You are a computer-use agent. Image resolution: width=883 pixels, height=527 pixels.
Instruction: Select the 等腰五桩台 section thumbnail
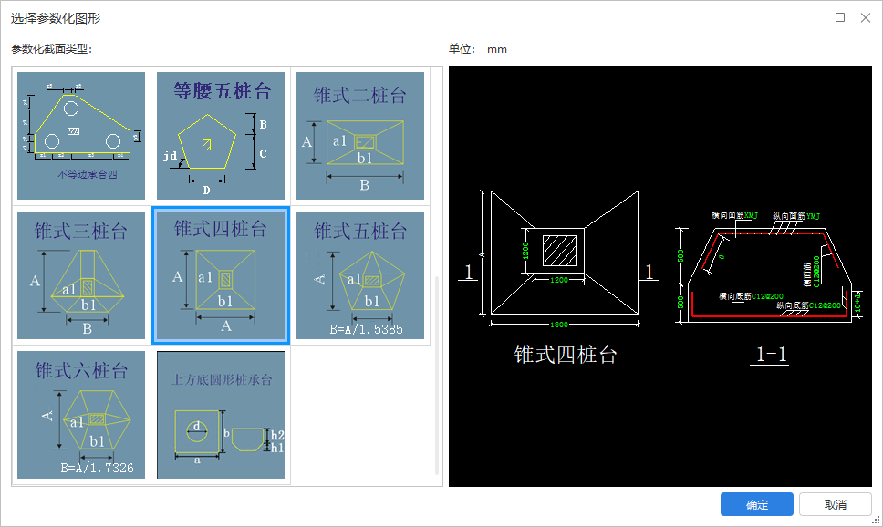[221, 136]
